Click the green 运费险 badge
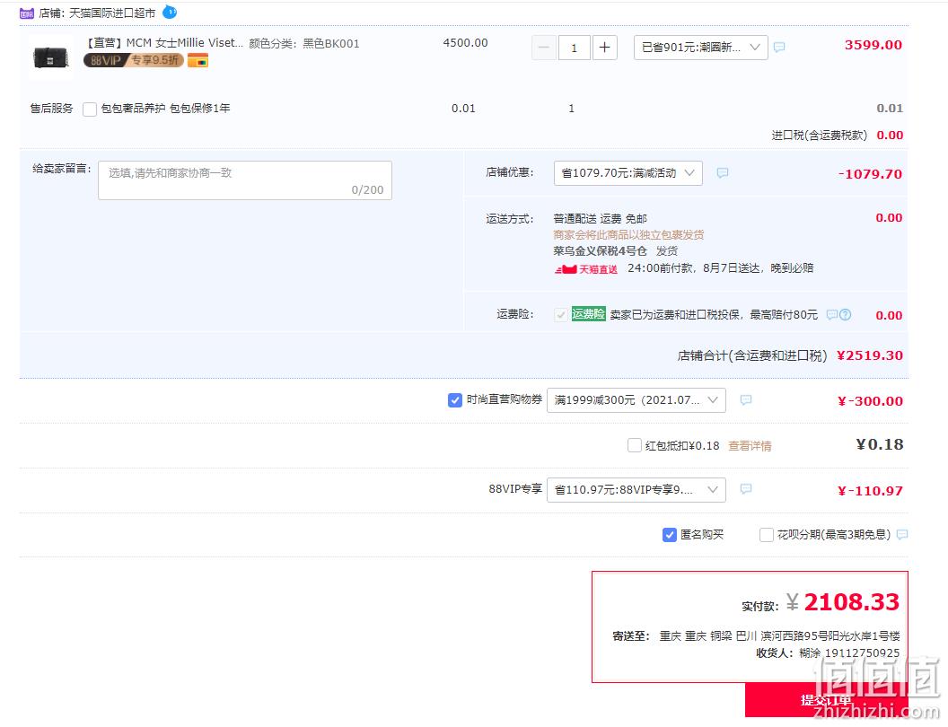Screen dimensions: 948x727 (588, 313)
